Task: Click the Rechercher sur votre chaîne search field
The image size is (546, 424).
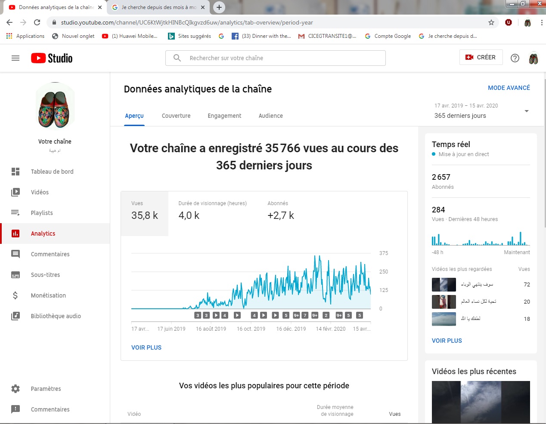Action: point(276,58)
